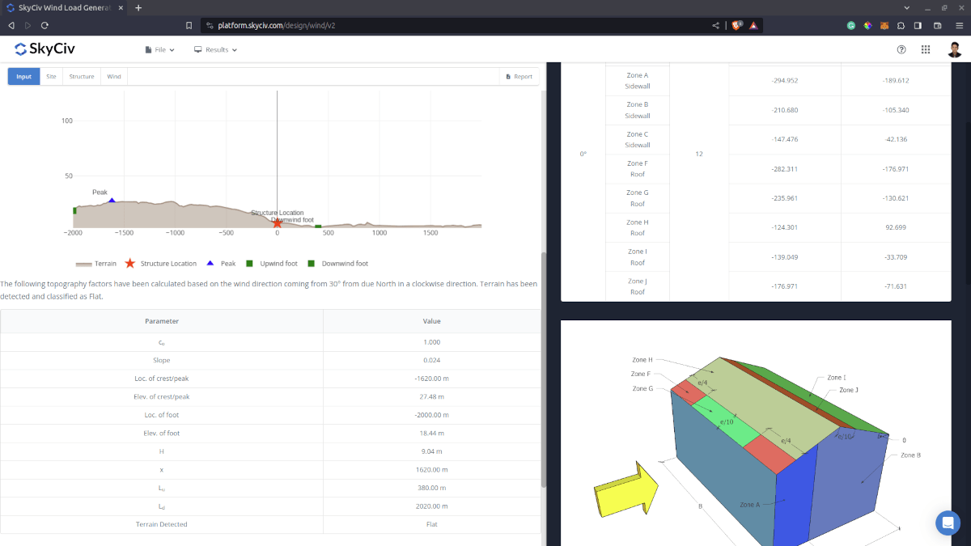The image size is (971, 546).
Task: Switch to the Wind tab
Action: (113, 76)
